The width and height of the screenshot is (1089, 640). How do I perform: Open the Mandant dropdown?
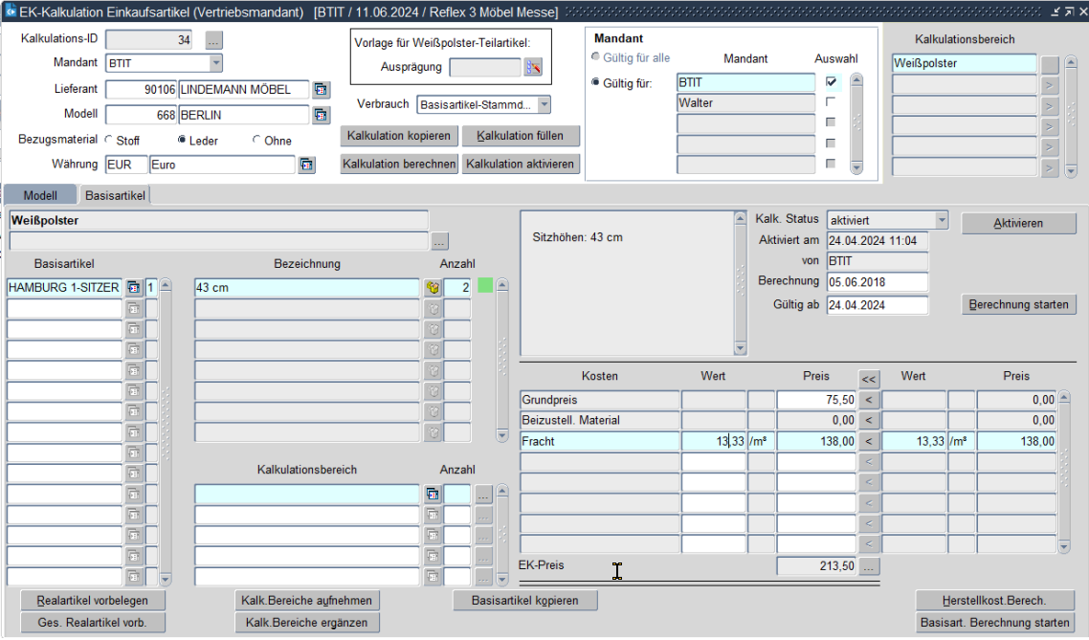[x=215, y=63]
